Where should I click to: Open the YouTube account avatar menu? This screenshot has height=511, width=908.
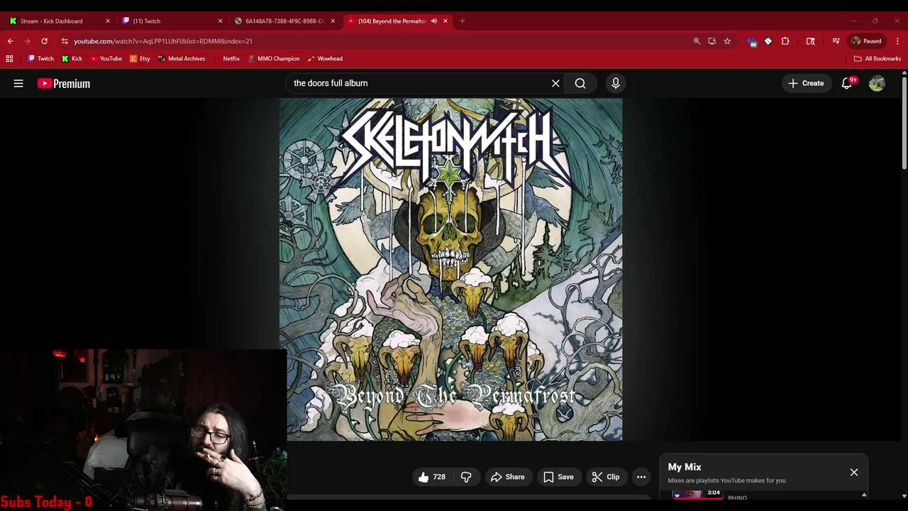(x=877, y=84)
